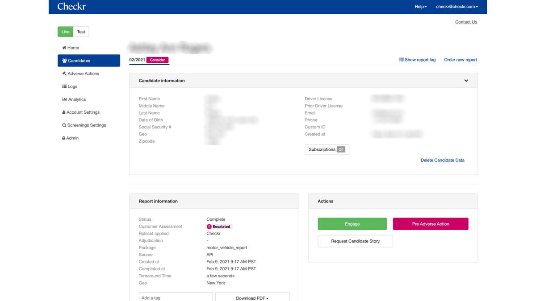536x301 pixels.
Task: Collapse the Candidate information panel
Action: tap(466, 80)
